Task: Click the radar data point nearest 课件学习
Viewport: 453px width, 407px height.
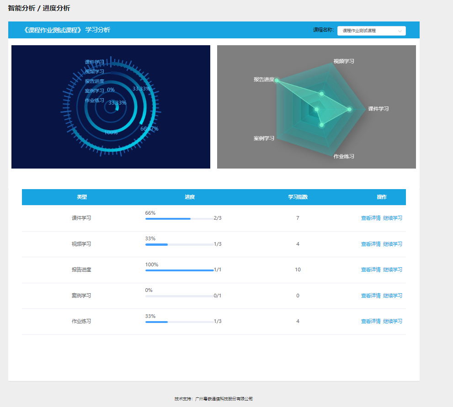Action: point(350,109)
